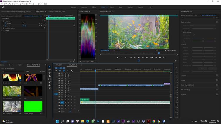Collapse White Balance section
This screenshot has height=124, width=221.
click(x=182, y=32)
